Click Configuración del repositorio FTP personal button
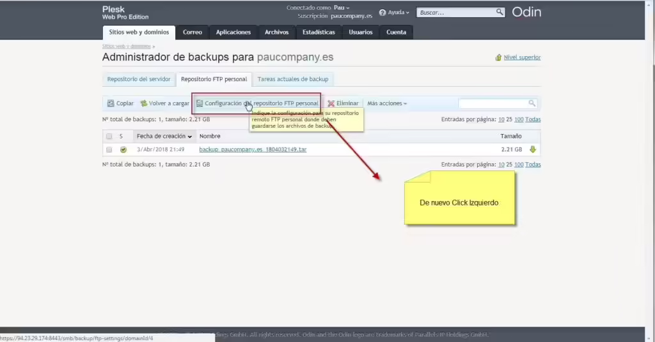This screenshot has width=655, height=342. pyautogui.click(x=257, y=103)
